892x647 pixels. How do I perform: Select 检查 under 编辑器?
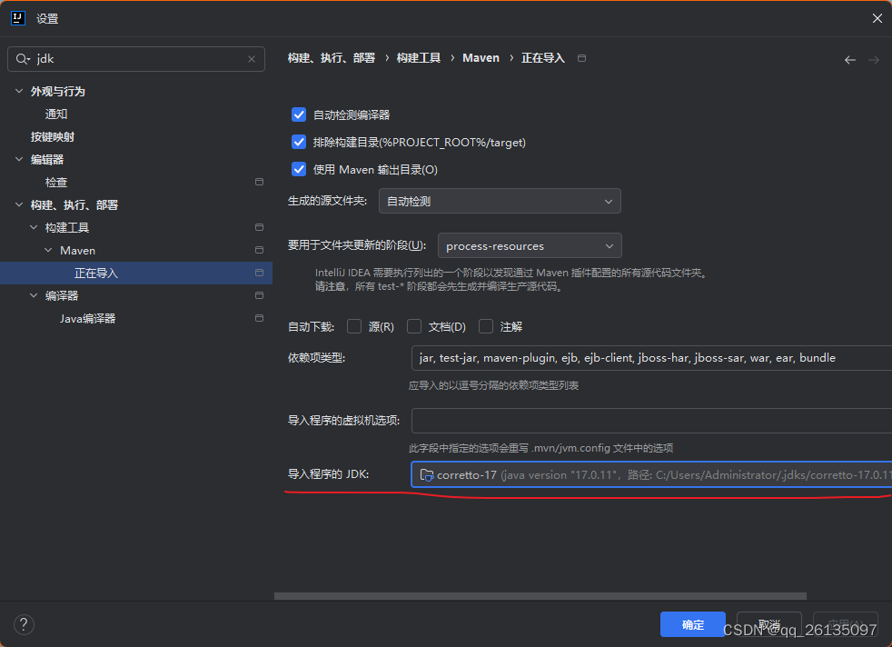point(56,182)
